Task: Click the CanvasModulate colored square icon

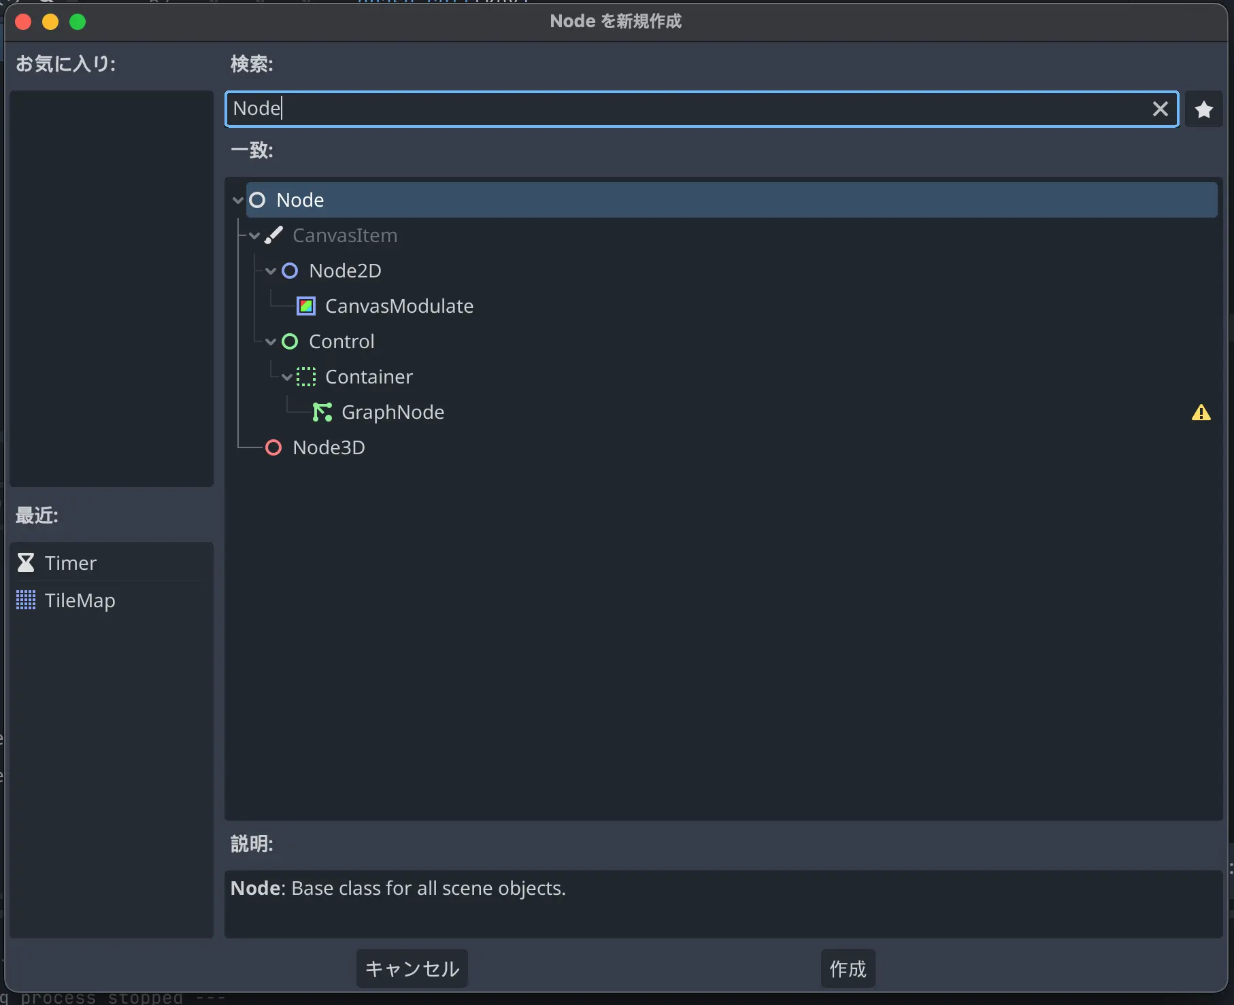Action: 306,306
